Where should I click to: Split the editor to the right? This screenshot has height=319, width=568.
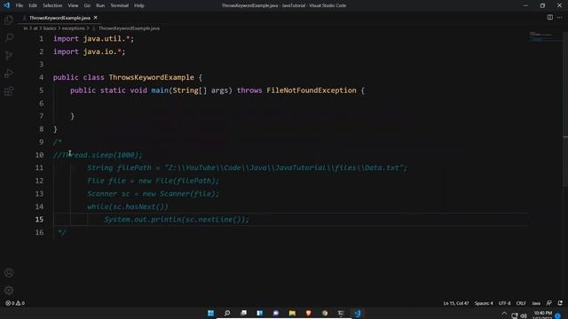(x=550, y=18)
